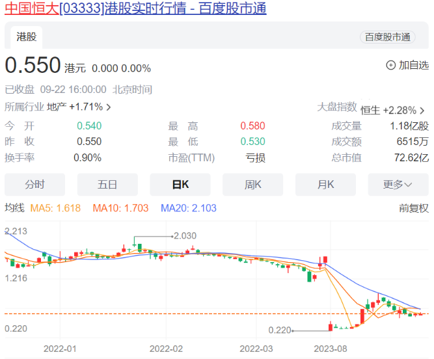Switch to the 月K chart tab
The image size is (434, 359).
[x=325, y=185]
